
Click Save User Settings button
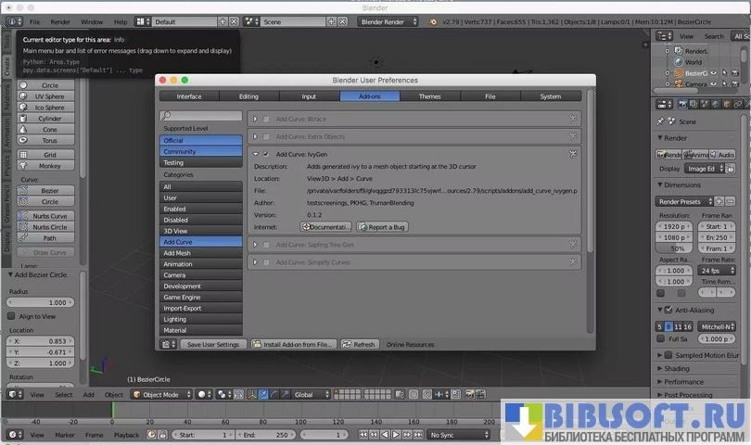pyautogui.click(x=212, y=344)
